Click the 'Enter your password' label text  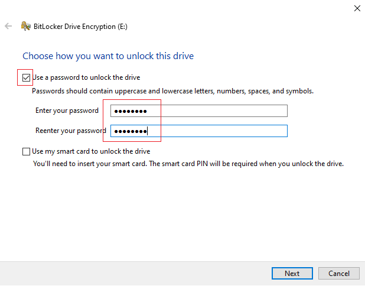(67, 111)
